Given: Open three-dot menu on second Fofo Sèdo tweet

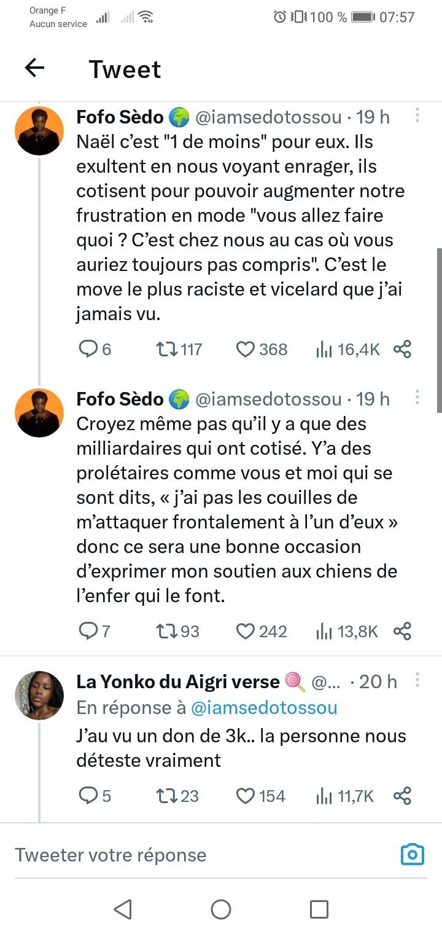Looking at the screenshot, I should coord(417,398).
